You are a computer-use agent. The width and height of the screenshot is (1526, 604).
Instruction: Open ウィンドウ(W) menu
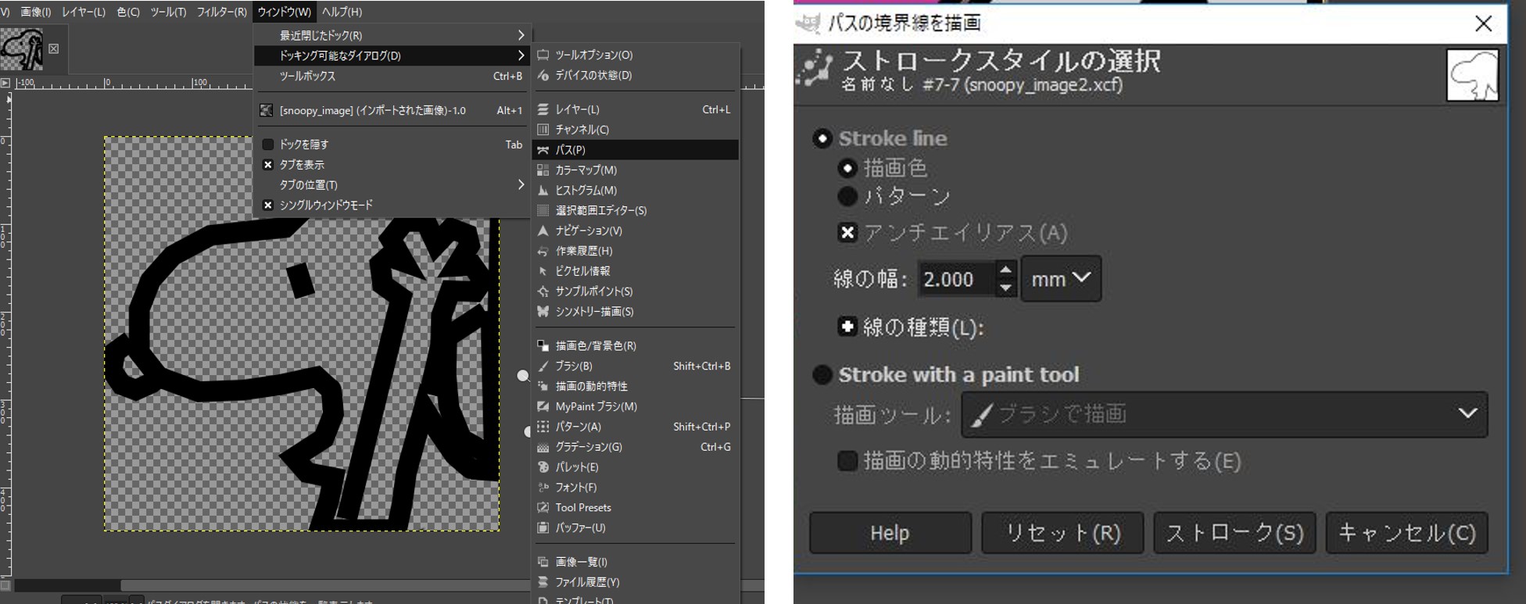click(x=285, y=12)
